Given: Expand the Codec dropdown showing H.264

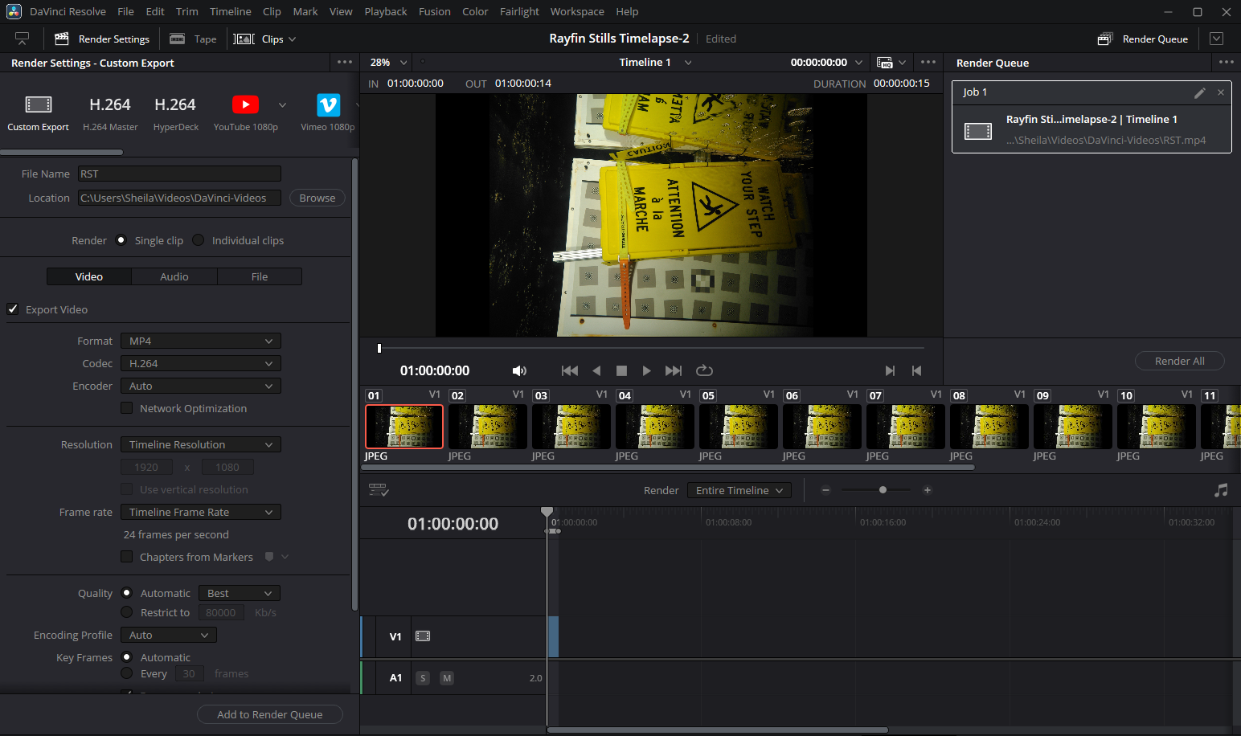Looking at the screenshot, I should click(200, 363).
